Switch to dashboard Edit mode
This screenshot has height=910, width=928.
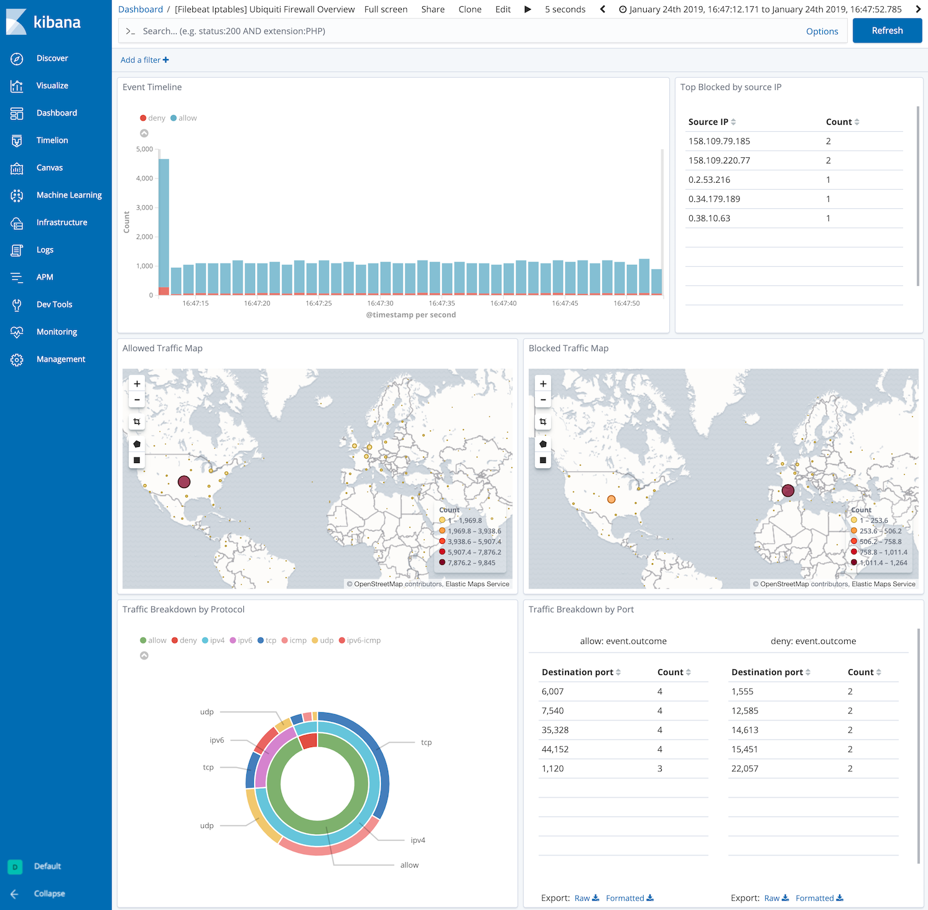[503, 9]
